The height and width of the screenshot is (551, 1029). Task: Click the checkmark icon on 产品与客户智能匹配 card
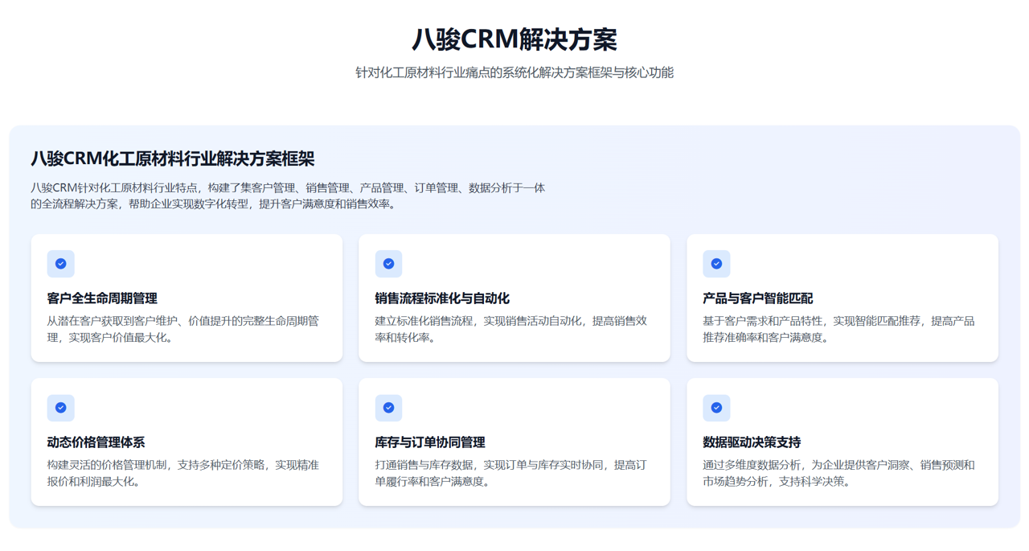716,263
